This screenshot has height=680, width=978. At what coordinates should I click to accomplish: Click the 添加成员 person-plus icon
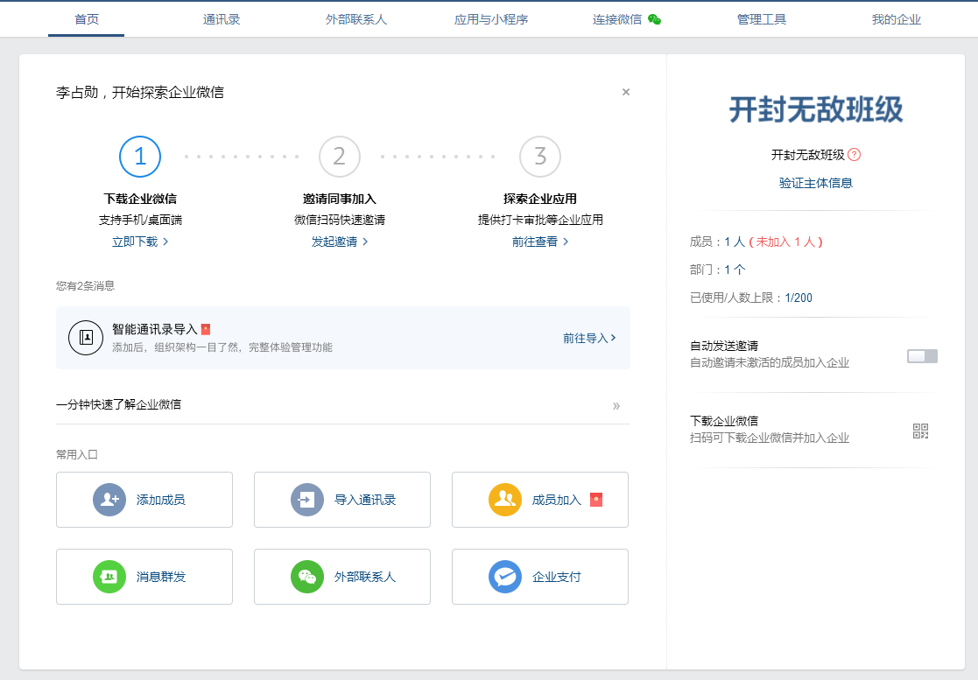[109, 500]
